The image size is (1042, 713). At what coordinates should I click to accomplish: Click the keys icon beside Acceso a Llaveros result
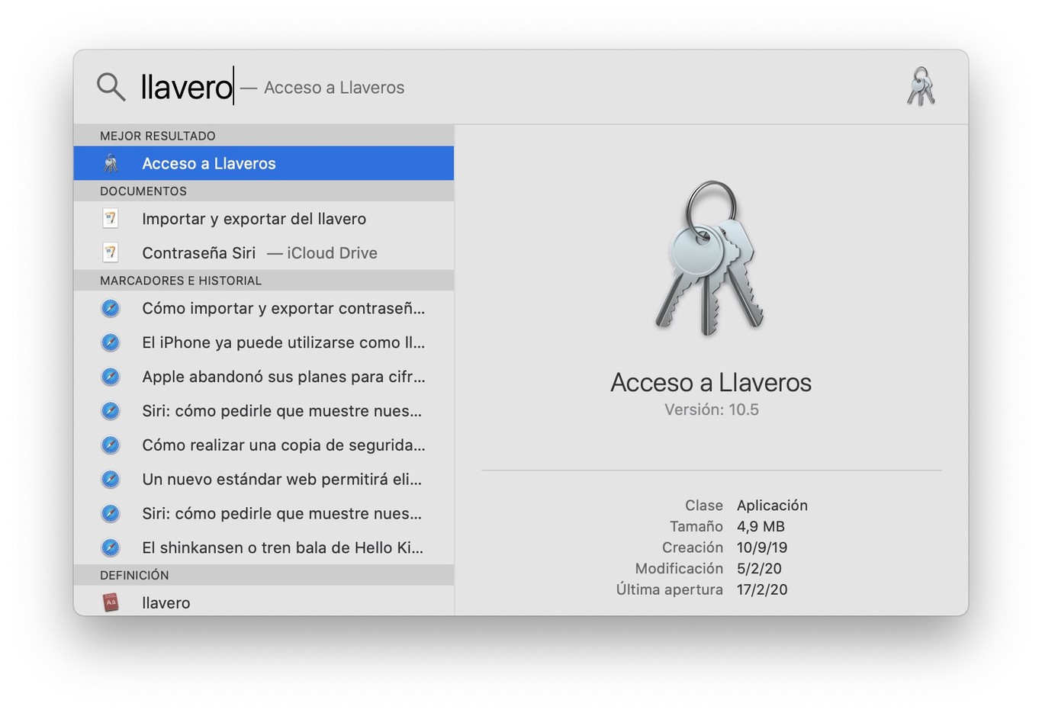(111, 163)
